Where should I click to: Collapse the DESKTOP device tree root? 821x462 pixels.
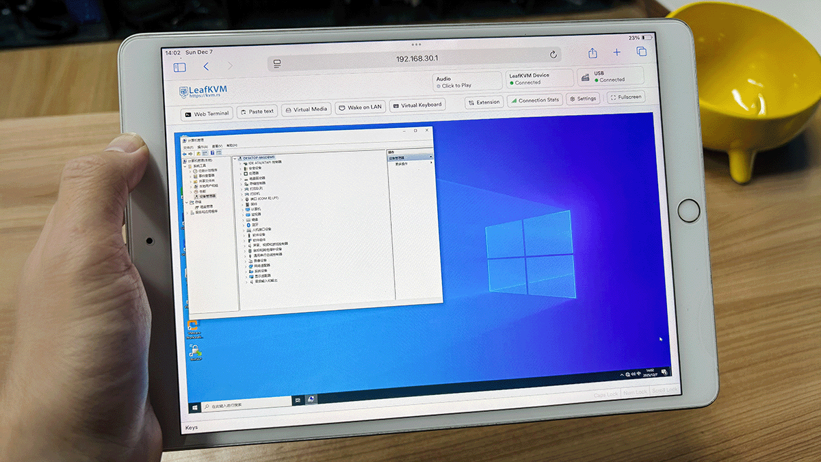pos(235,158)
